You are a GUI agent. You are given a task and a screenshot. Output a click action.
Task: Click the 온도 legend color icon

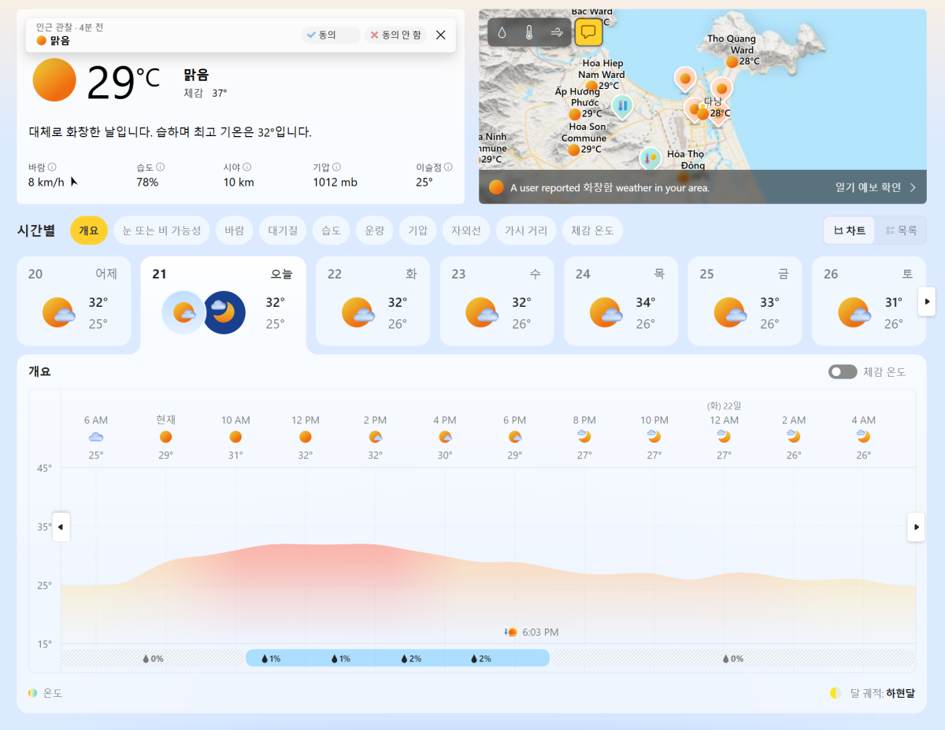(32, 693)
